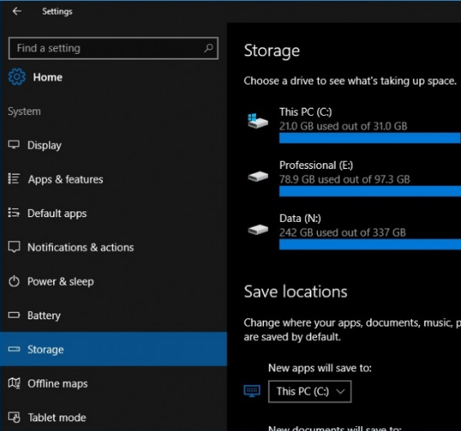Click the Default apps icon

(x=14, y=212)
